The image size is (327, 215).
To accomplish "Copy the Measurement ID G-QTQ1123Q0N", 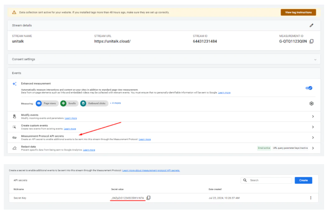I will 312,41.
